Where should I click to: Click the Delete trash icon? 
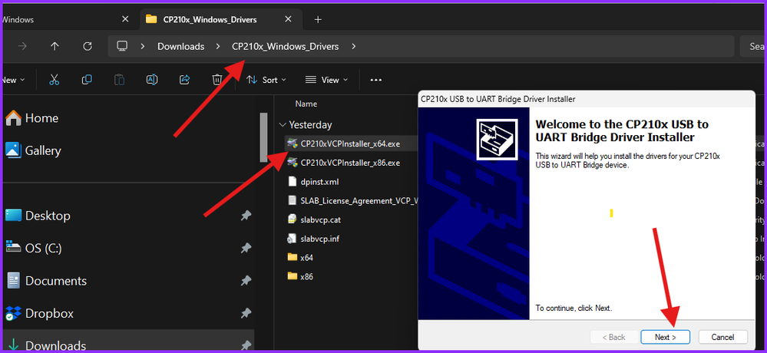(218, 80)
